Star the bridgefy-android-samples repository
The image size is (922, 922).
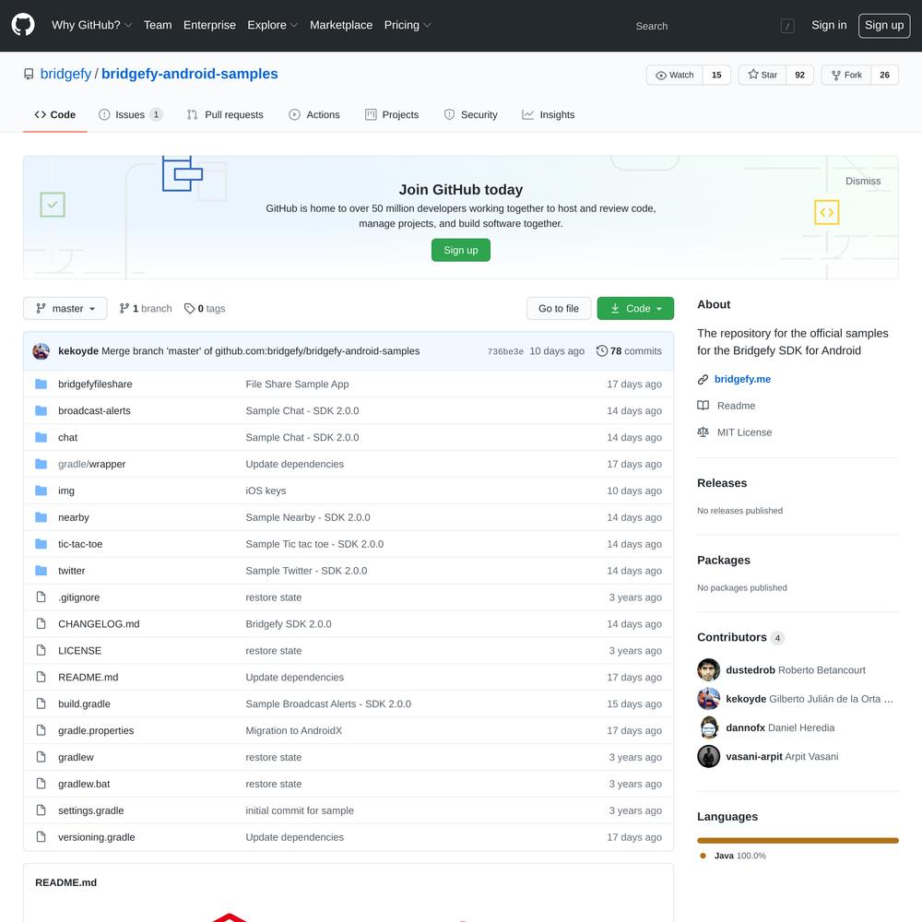(762, 75)
